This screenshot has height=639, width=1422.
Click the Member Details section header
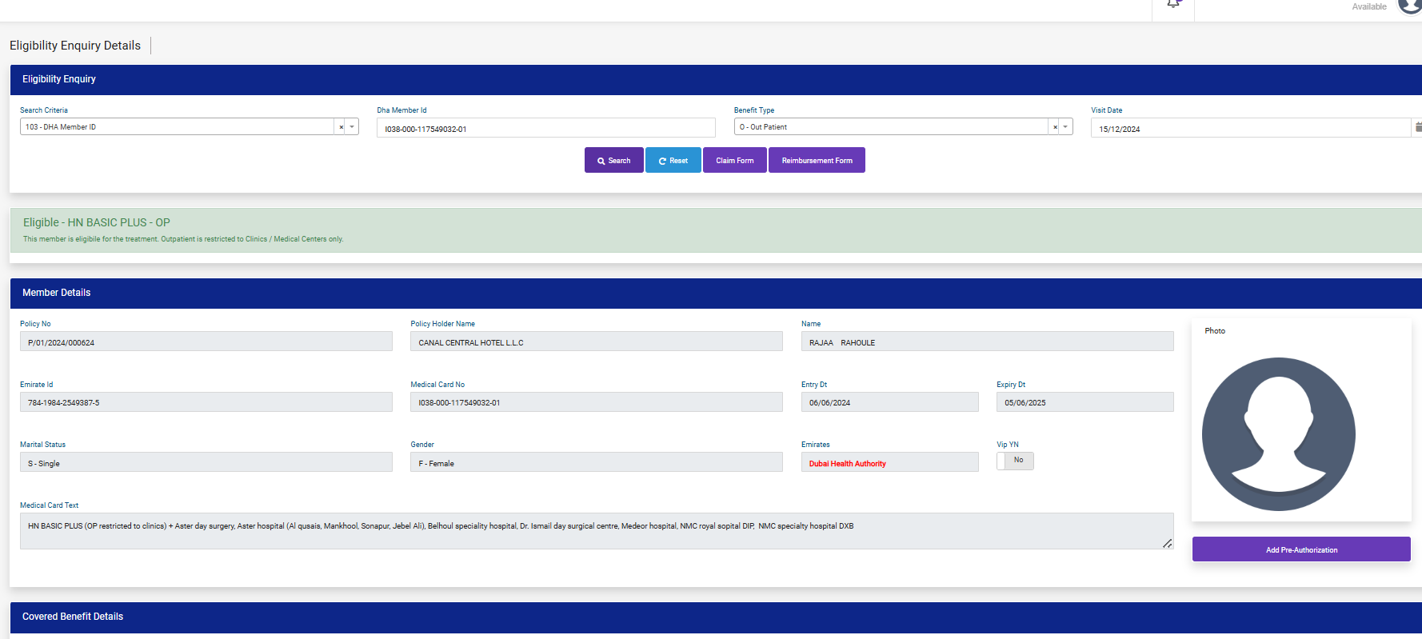[x=57, y=293]
